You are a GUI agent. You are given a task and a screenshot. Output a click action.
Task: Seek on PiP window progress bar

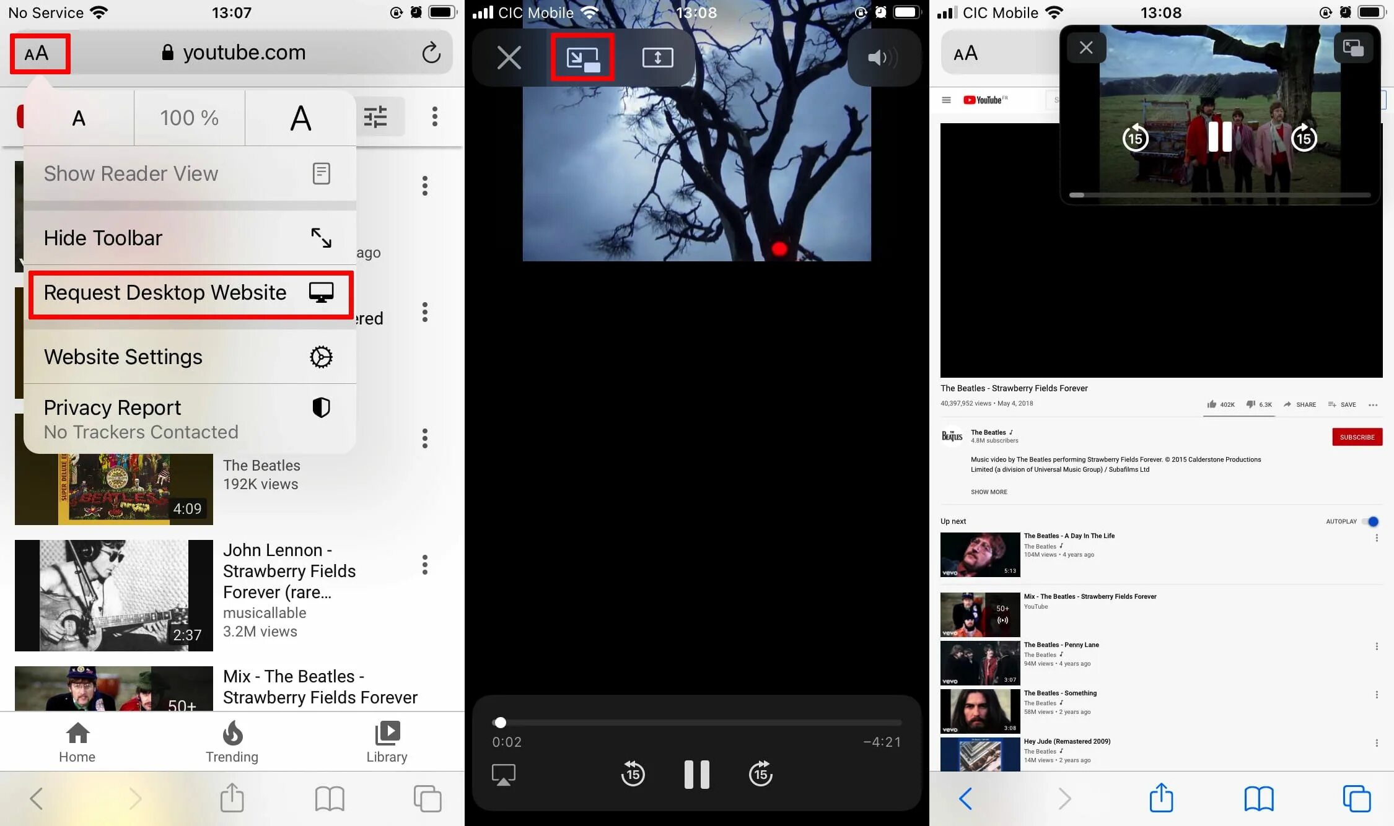tap(1220, 195)
